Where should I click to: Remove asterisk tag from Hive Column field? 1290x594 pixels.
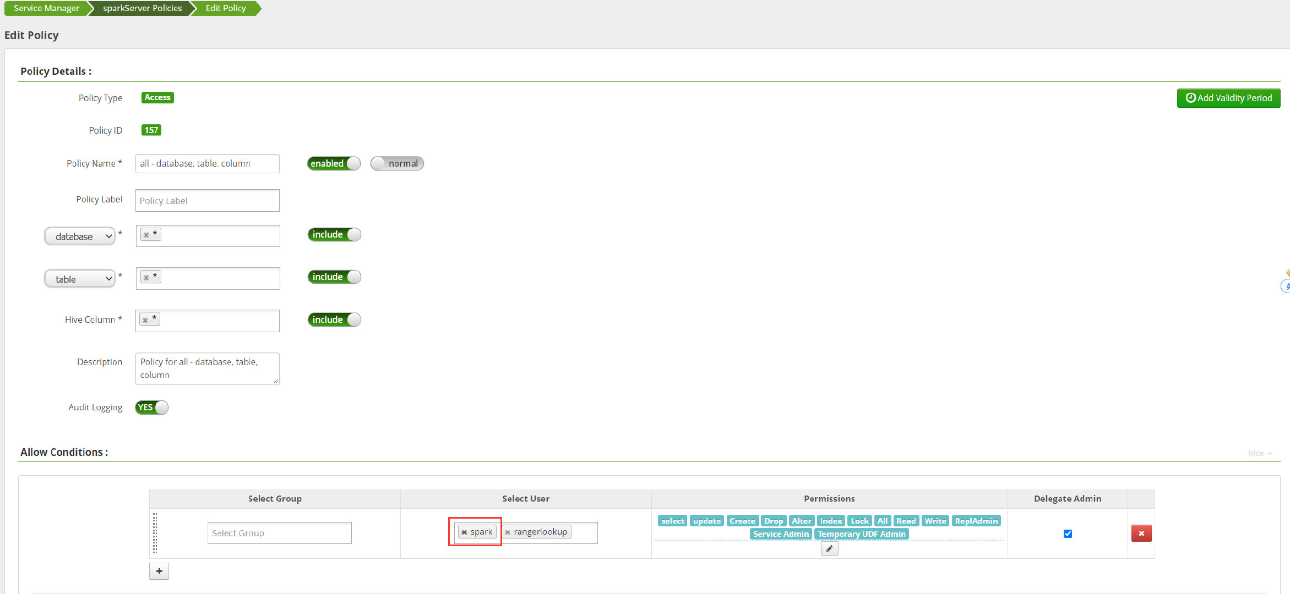[x=145, y=320]
